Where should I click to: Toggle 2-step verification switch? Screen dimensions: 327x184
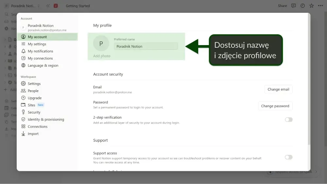289,119
